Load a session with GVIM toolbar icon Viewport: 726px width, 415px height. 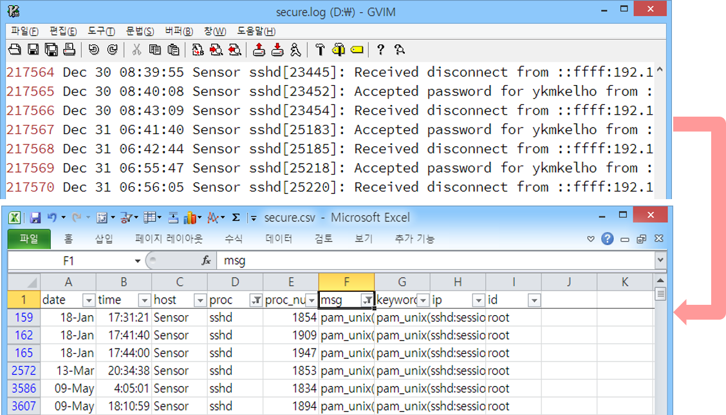259,50
